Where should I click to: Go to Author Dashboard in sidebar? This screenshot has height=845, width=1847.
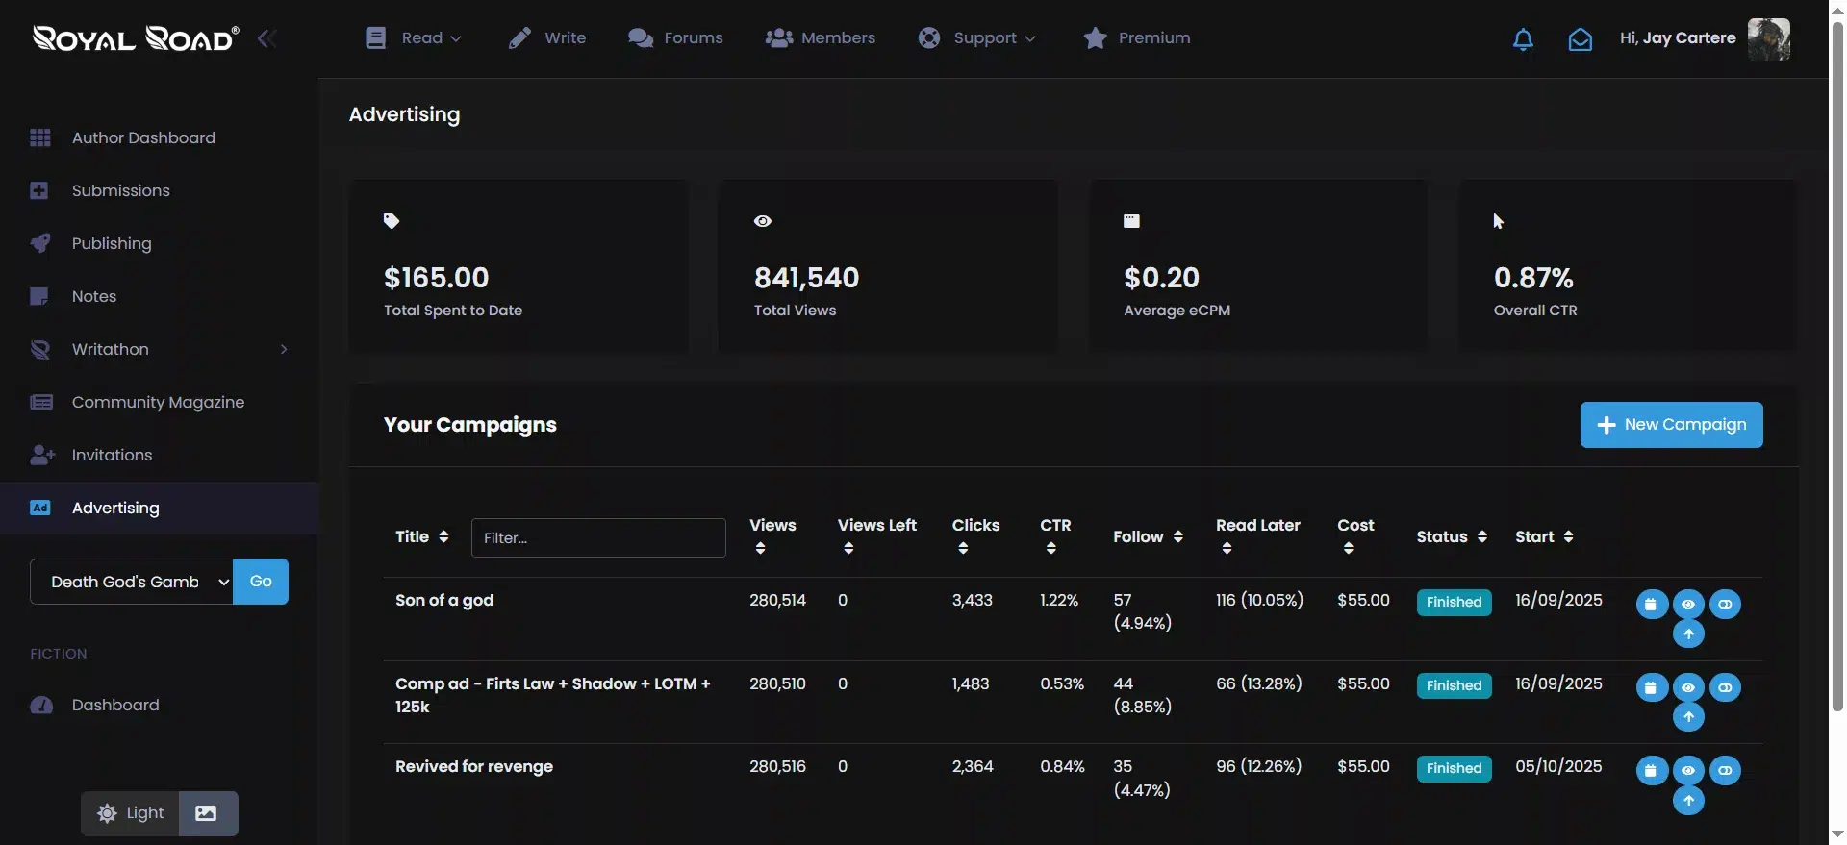143,137
